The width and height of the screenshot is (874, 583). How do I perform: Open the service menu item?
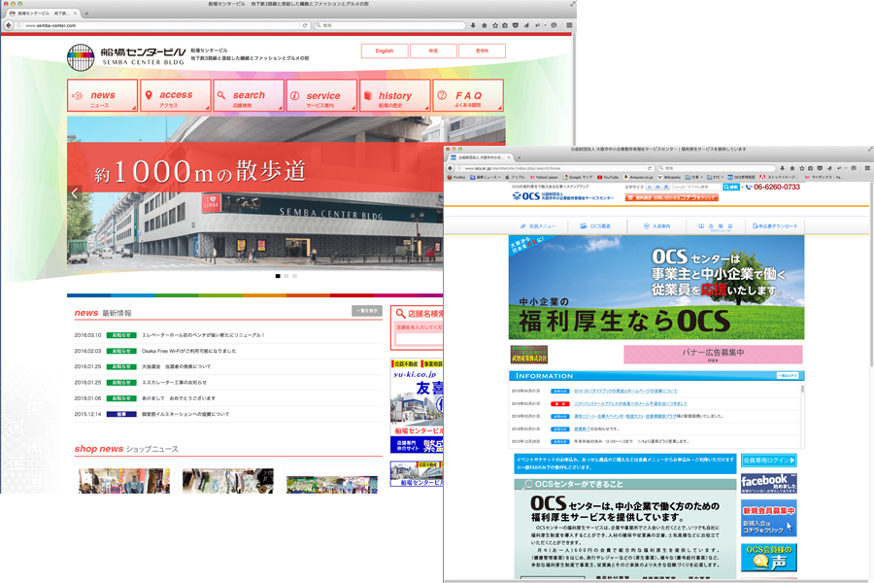tap(321, 95)
